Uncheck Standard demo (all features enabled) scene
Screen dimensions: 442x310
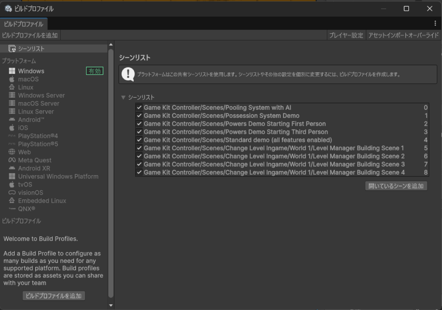click(x=139, y=140)
